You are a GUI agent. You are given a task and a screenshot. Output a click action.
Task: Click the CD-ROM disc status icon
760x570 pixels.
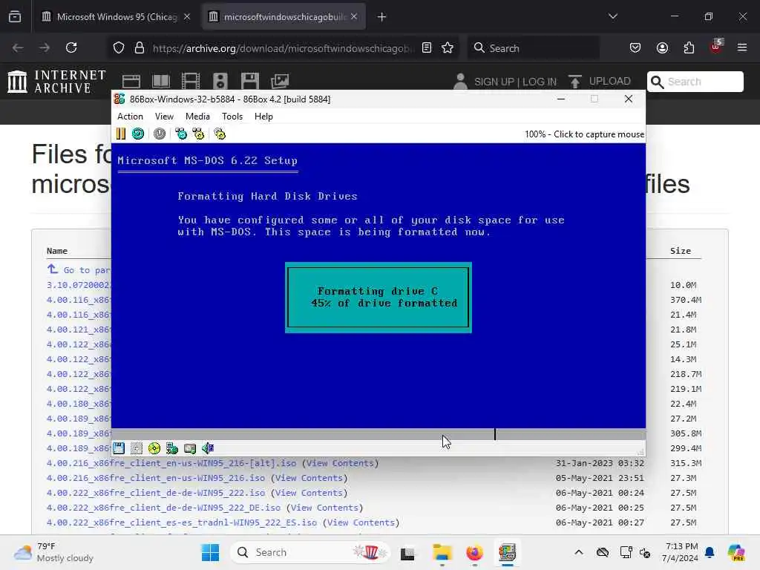pyautogui.click(x=154, y=448)
